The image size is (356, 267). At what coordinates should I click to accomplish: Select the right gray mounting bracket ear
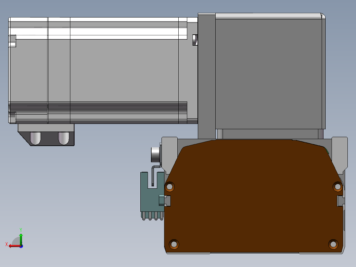coord(339,155)
